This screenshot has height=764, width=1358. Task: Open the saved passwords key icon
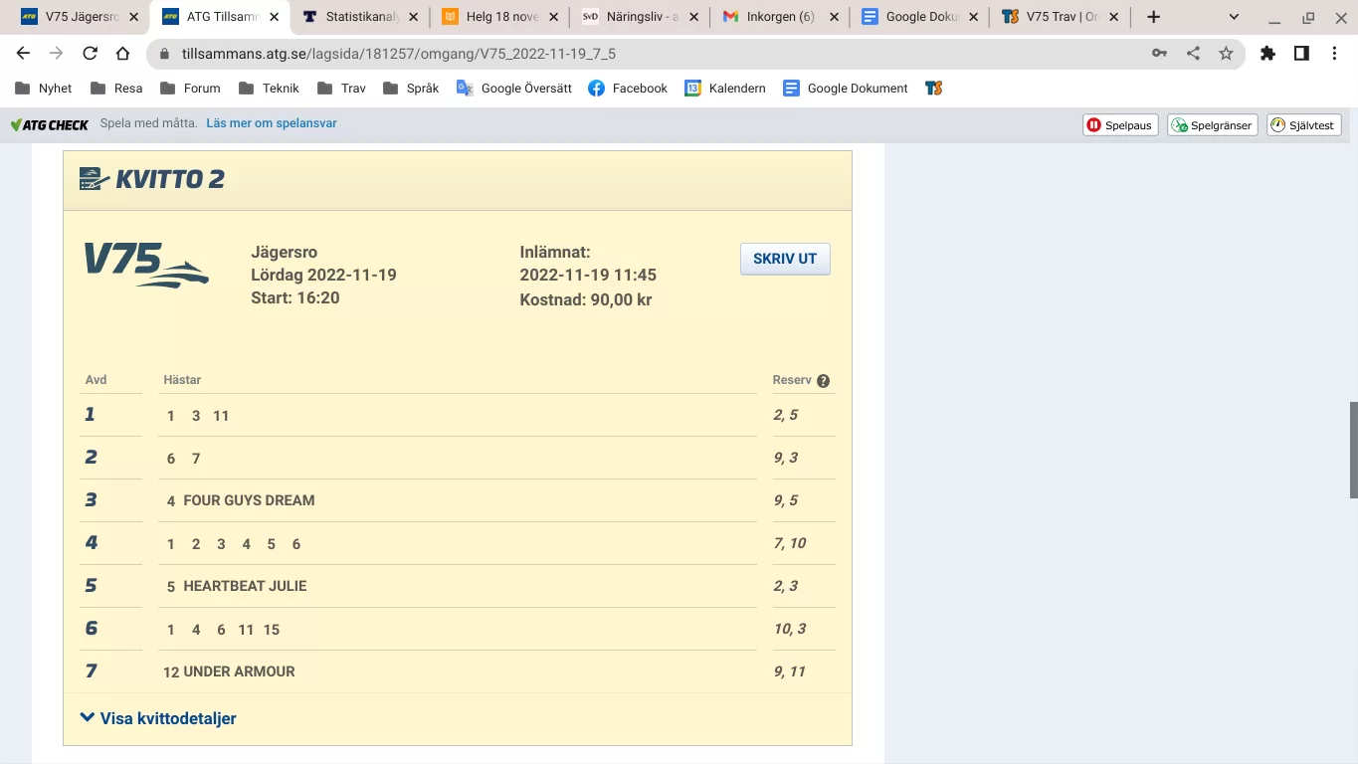pyautogui.click(x=1159, y=54)
